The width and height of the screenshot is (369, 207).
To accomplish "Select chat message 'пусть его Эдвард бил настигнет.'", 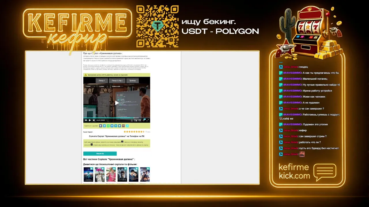I will [319, 148].
